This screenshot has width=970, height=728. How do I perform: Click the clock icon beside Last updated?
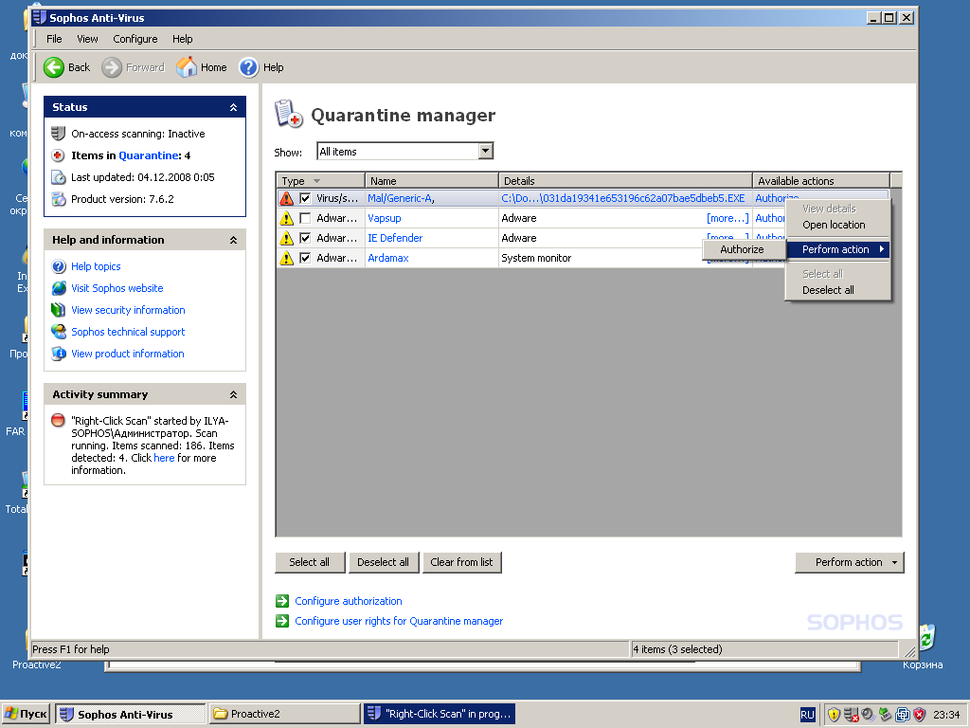click(58, 177)
